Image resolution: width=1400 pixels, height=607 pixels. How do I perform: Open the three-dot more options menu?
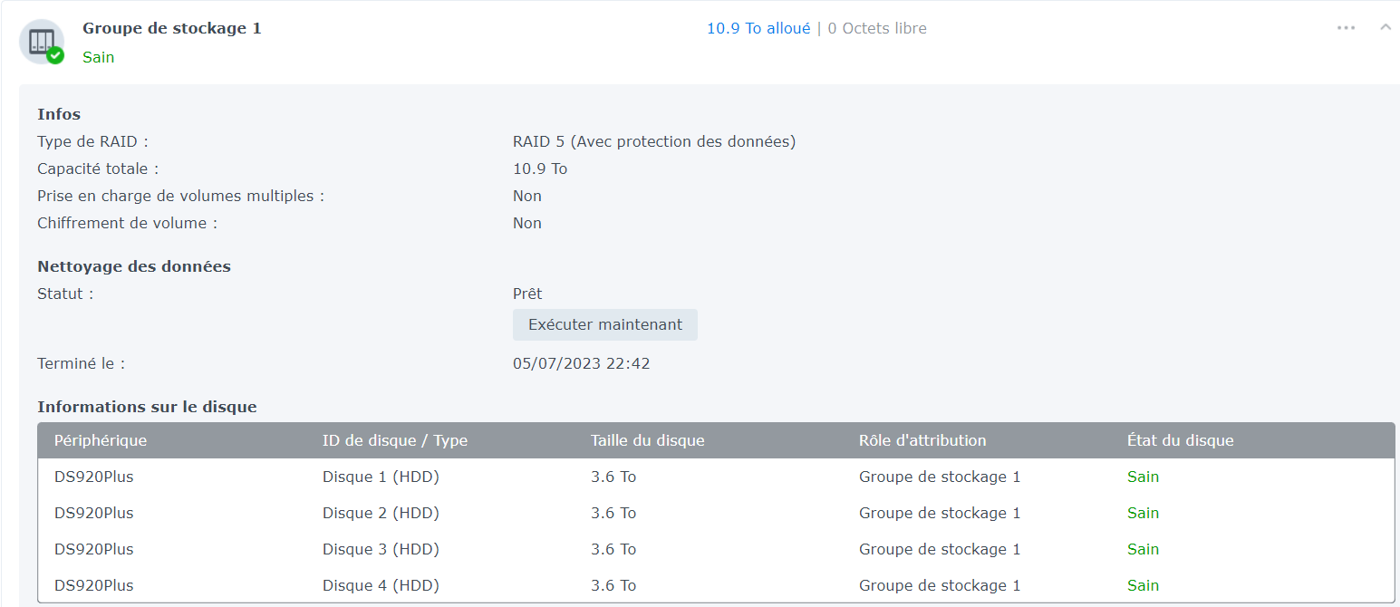(1346, 28)
